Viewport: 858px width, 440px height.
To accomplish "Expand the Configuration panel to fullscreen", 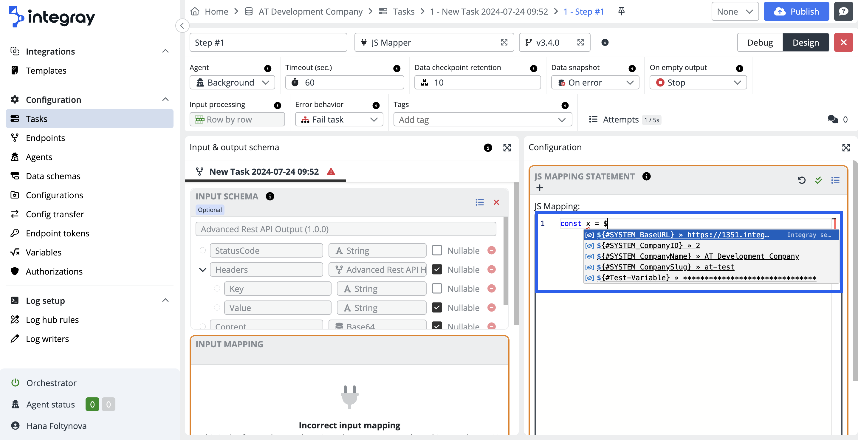I will pyautogui.click(x=846, y=148).
